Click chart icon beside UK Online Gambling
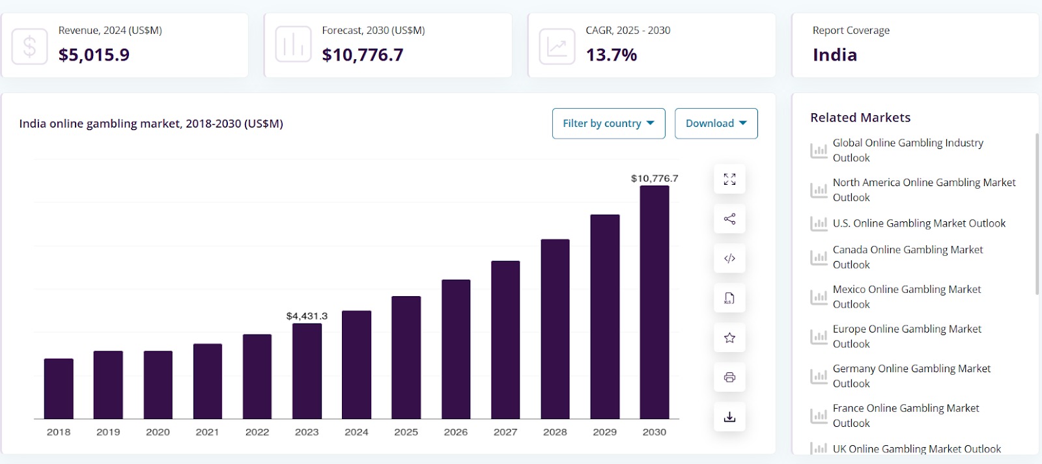This screenshot has width=1042, height=464. click(x=819, y=448)
